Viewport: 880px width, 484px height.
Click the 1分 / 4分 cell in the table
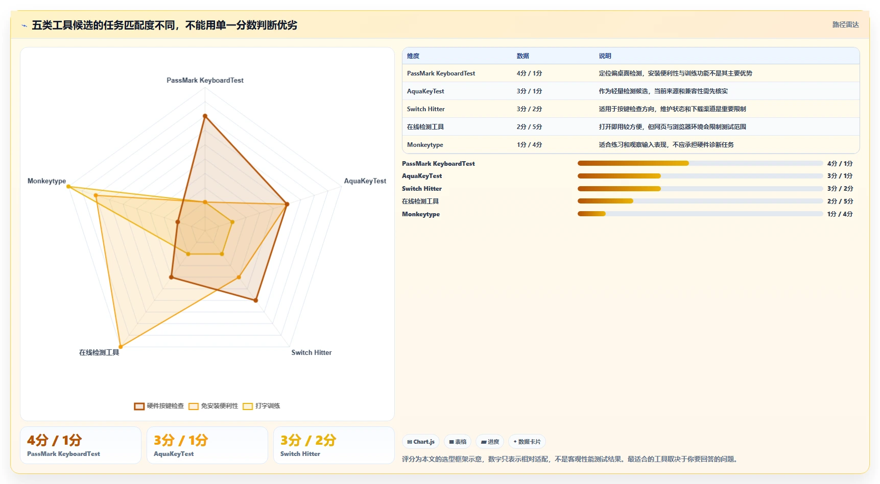tap(529, 145)
